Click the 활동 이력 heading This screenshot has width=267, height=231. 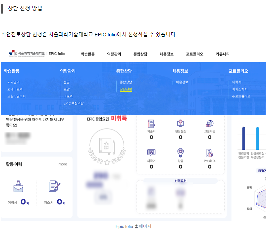point(14,164)
